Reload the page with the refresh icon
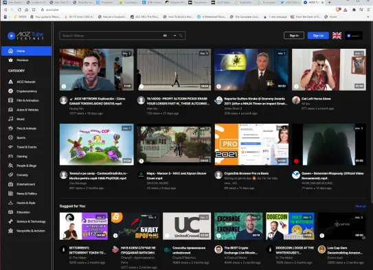 19,10
